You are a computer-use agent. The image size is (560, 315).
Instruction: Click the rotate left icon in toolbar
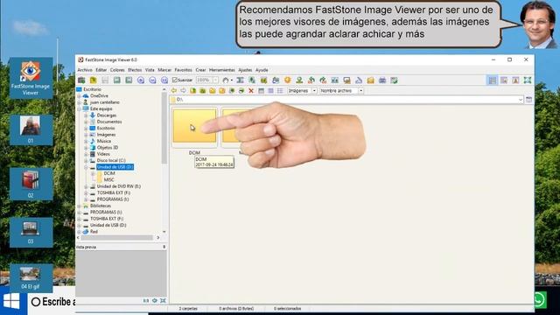click(x=311, y=80)
